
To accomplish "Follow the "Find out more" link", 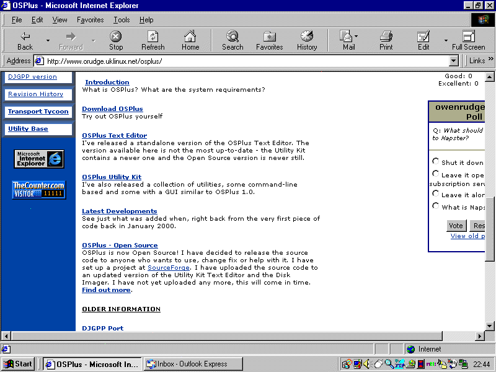I will [x=106, y=290].
